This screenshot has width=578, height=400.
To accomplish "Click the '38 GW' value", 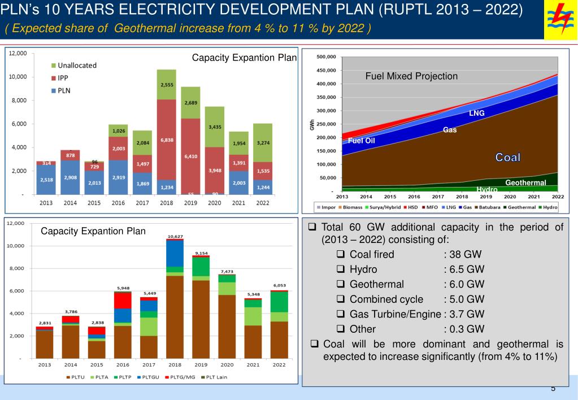I will 465,254.
